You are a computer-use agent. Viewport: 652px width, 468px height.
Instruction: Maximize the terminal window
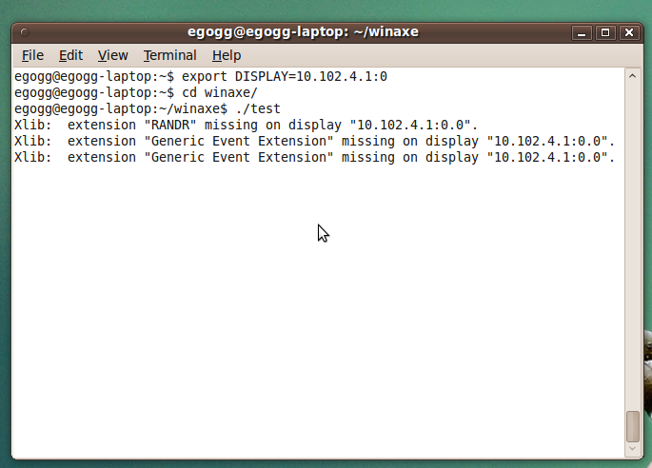(x=605, y=32)
